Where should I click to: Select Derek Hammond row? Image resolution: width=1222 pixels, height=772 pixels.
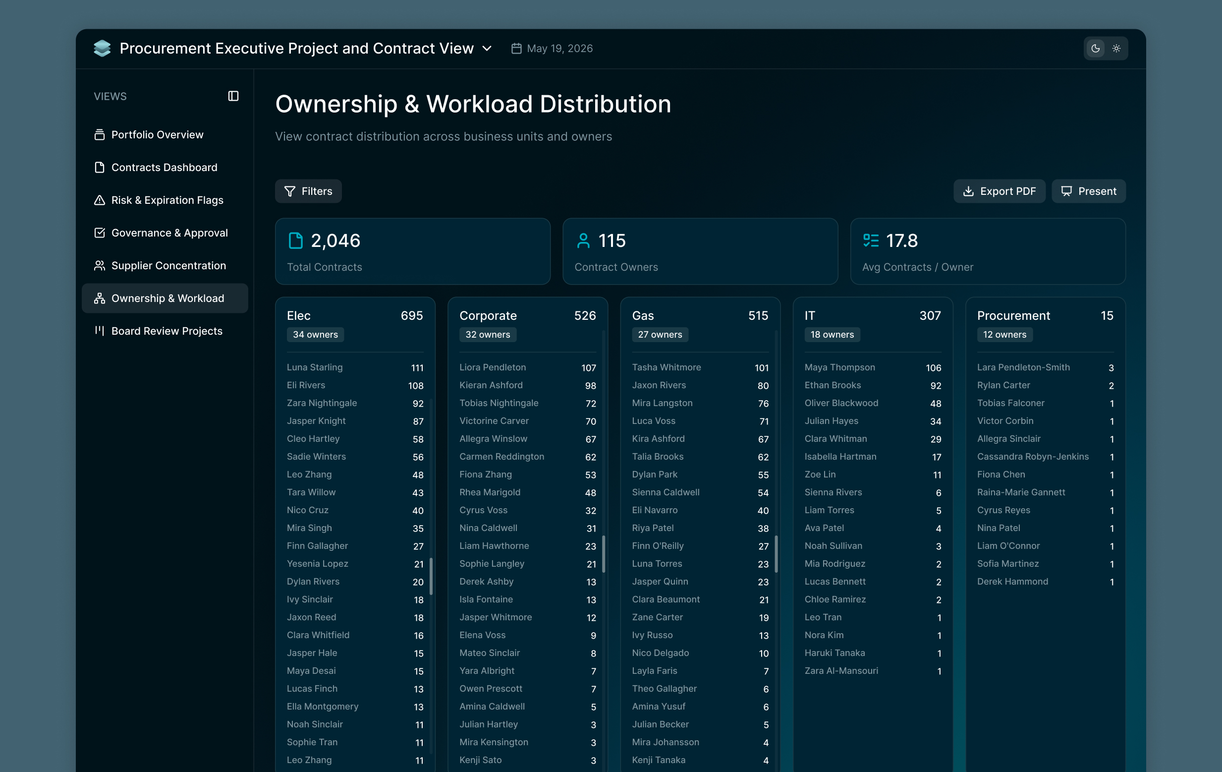click(x=1046, y=582)
